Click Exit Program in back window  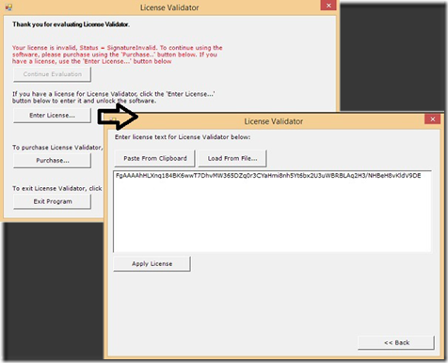coord(52,201)
